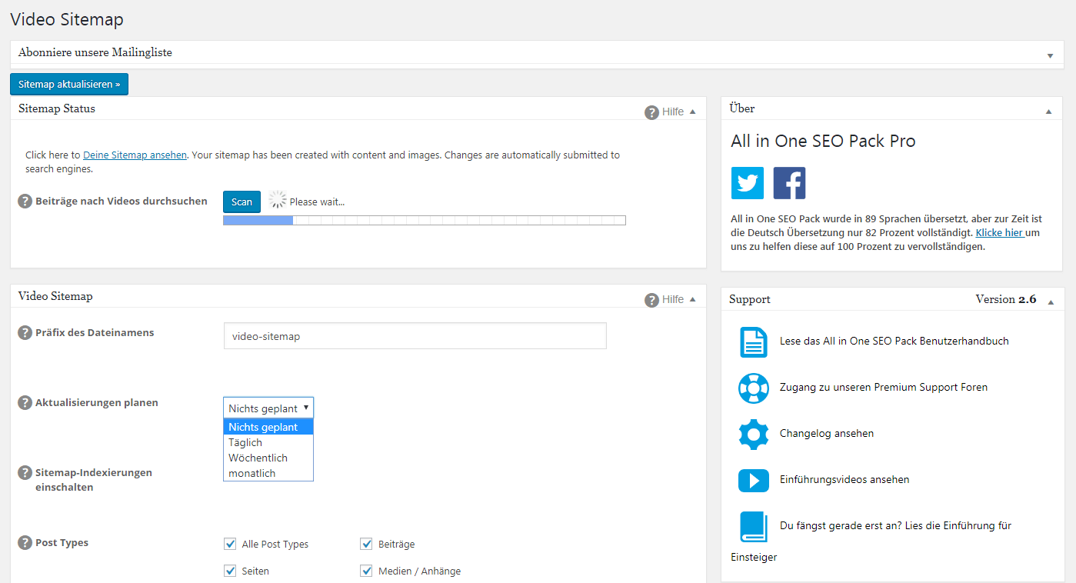Viewport: 1076px width, 583px height.
Task: Click the intro videos play icon
Action: point(753,480)
